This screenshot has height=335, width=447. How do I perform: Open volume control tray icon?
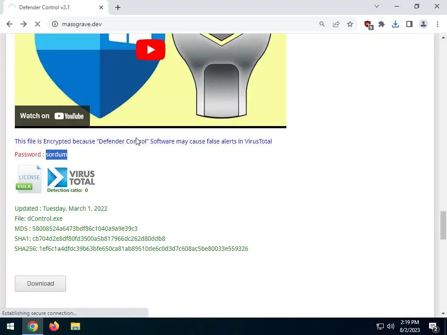tap(391, 326)
